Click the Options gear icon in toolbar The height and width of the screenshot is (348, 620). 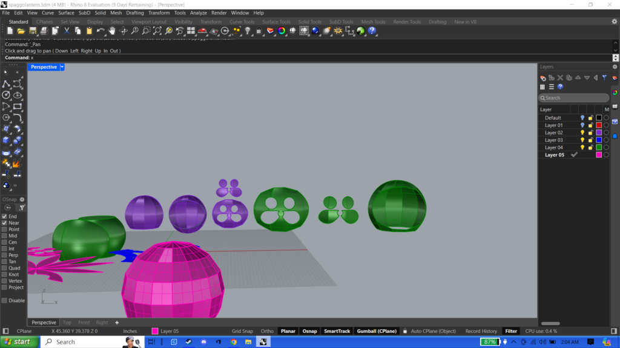[x=338, y=31]
